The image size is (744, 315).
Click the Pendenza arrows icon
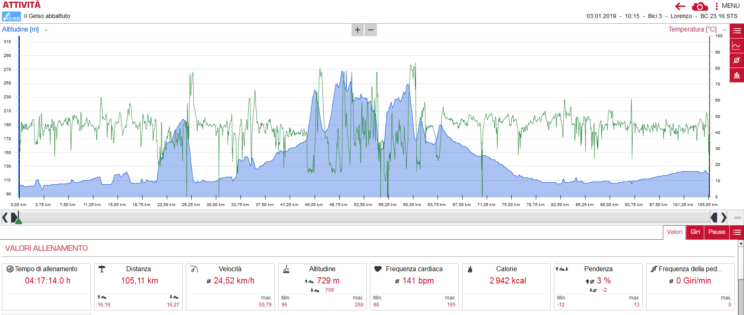[562, 269]
